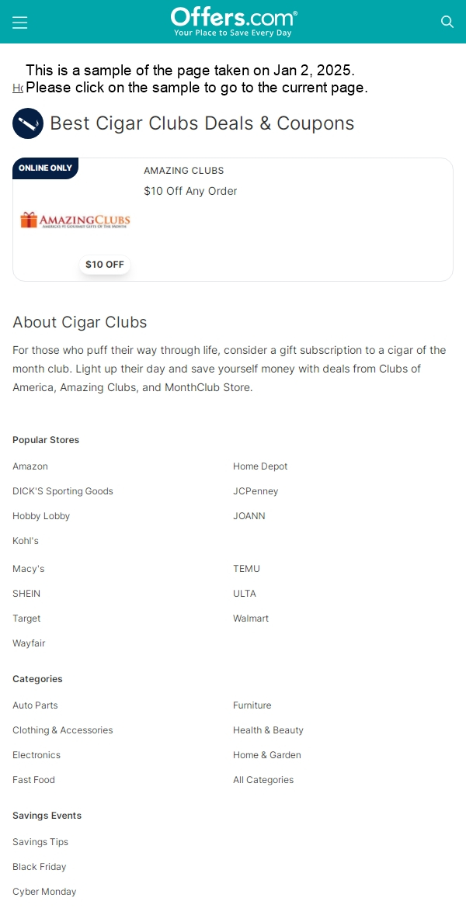
Task: Click the search magnifier icon
Action: pos(447,22)
